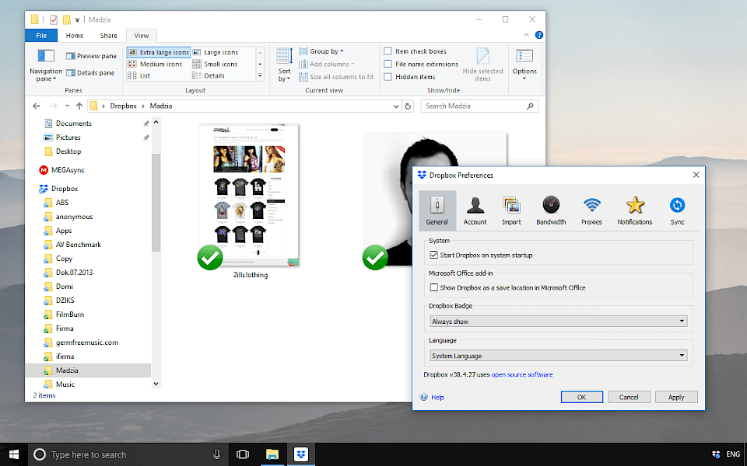The height and width of the screenshot is (466, 747).
Task: Open the Proxies preferences tab
Action: [x=591, y=210]
